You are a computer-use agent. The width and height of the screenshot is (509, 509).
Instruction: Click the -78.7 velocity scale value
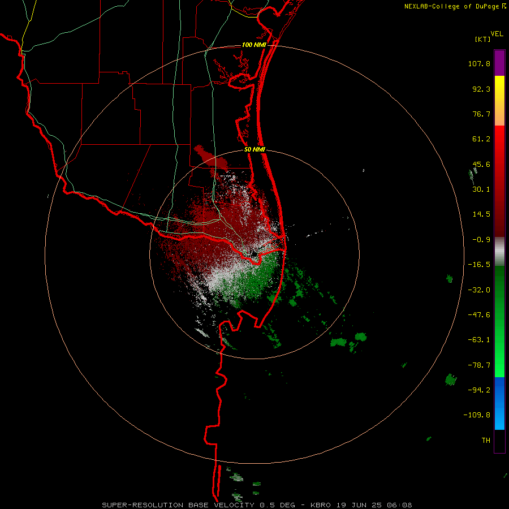click(x=479, y=365)
